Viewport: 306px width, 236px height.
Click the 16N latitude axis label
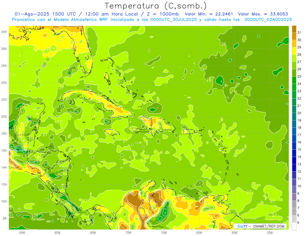(4, 150)
